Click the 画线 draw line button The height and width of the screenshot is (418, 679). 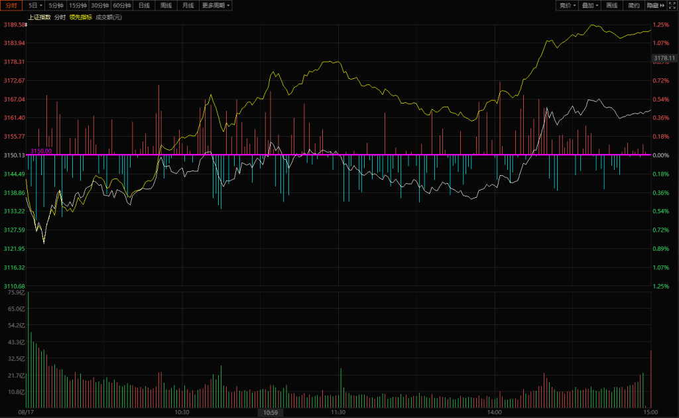click(611, 5)
